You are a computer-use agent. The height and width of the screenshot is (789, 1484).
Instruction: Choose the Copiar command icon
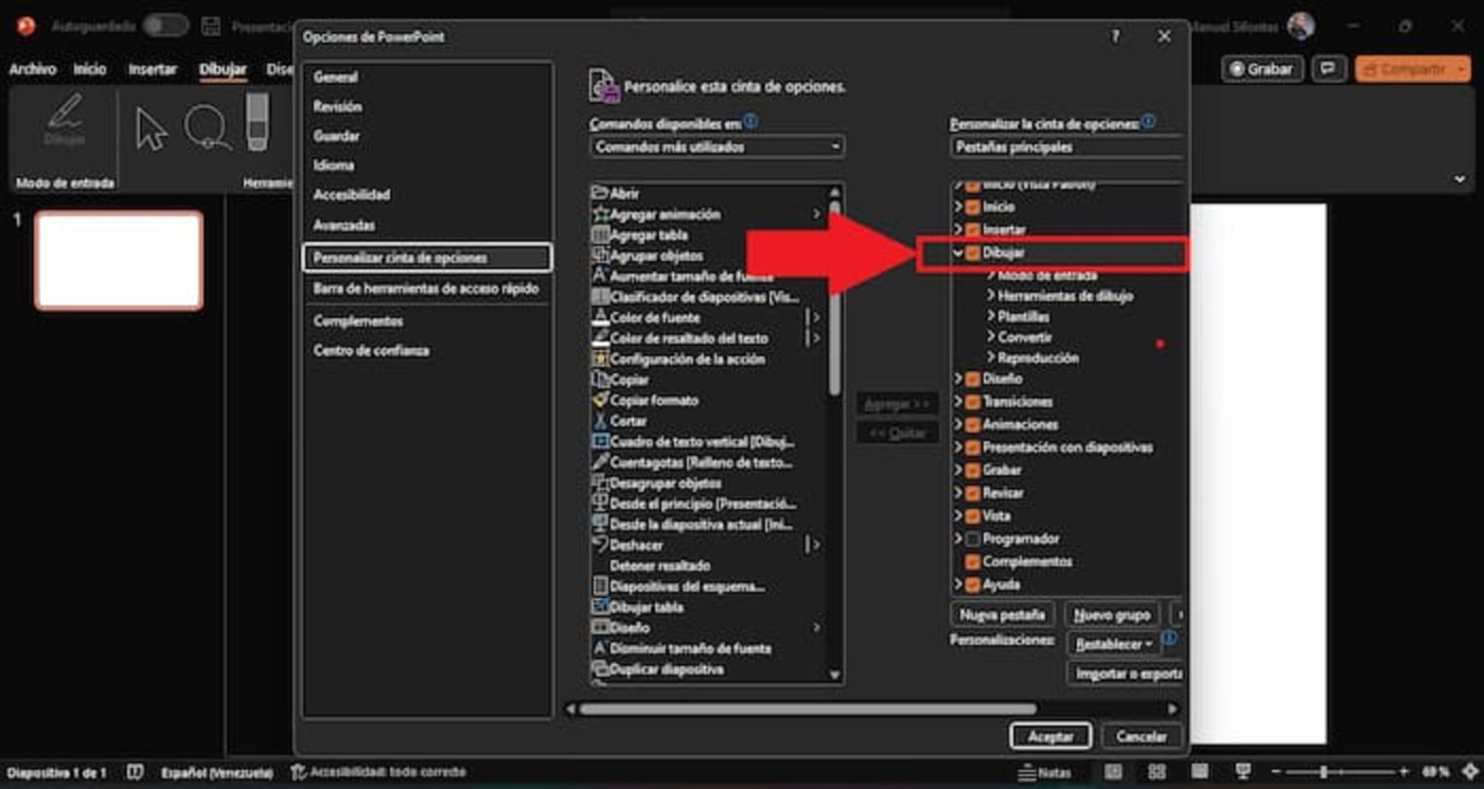(x=600, y=380)
